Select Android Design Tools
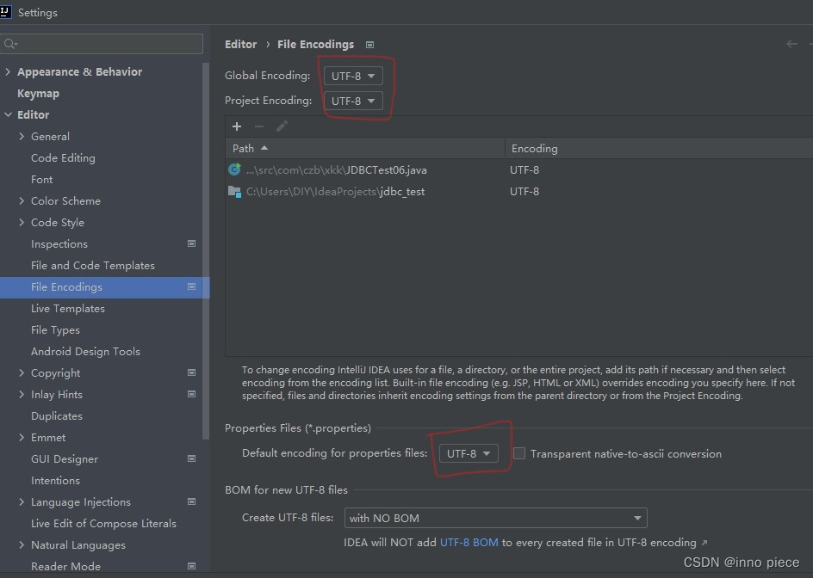 point(85,351)
